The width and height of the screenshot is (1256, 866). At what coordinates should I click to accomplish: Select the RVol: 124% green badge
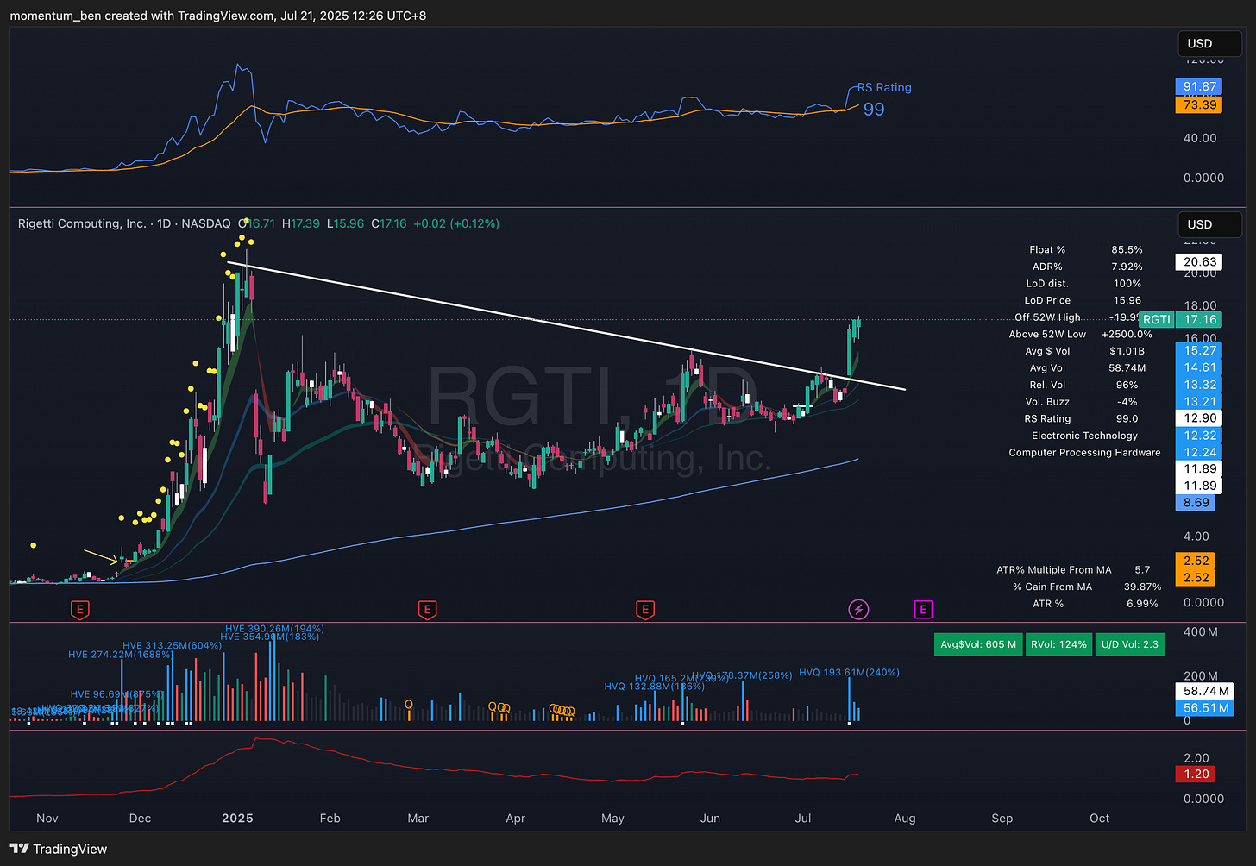tap(1058, 644)
